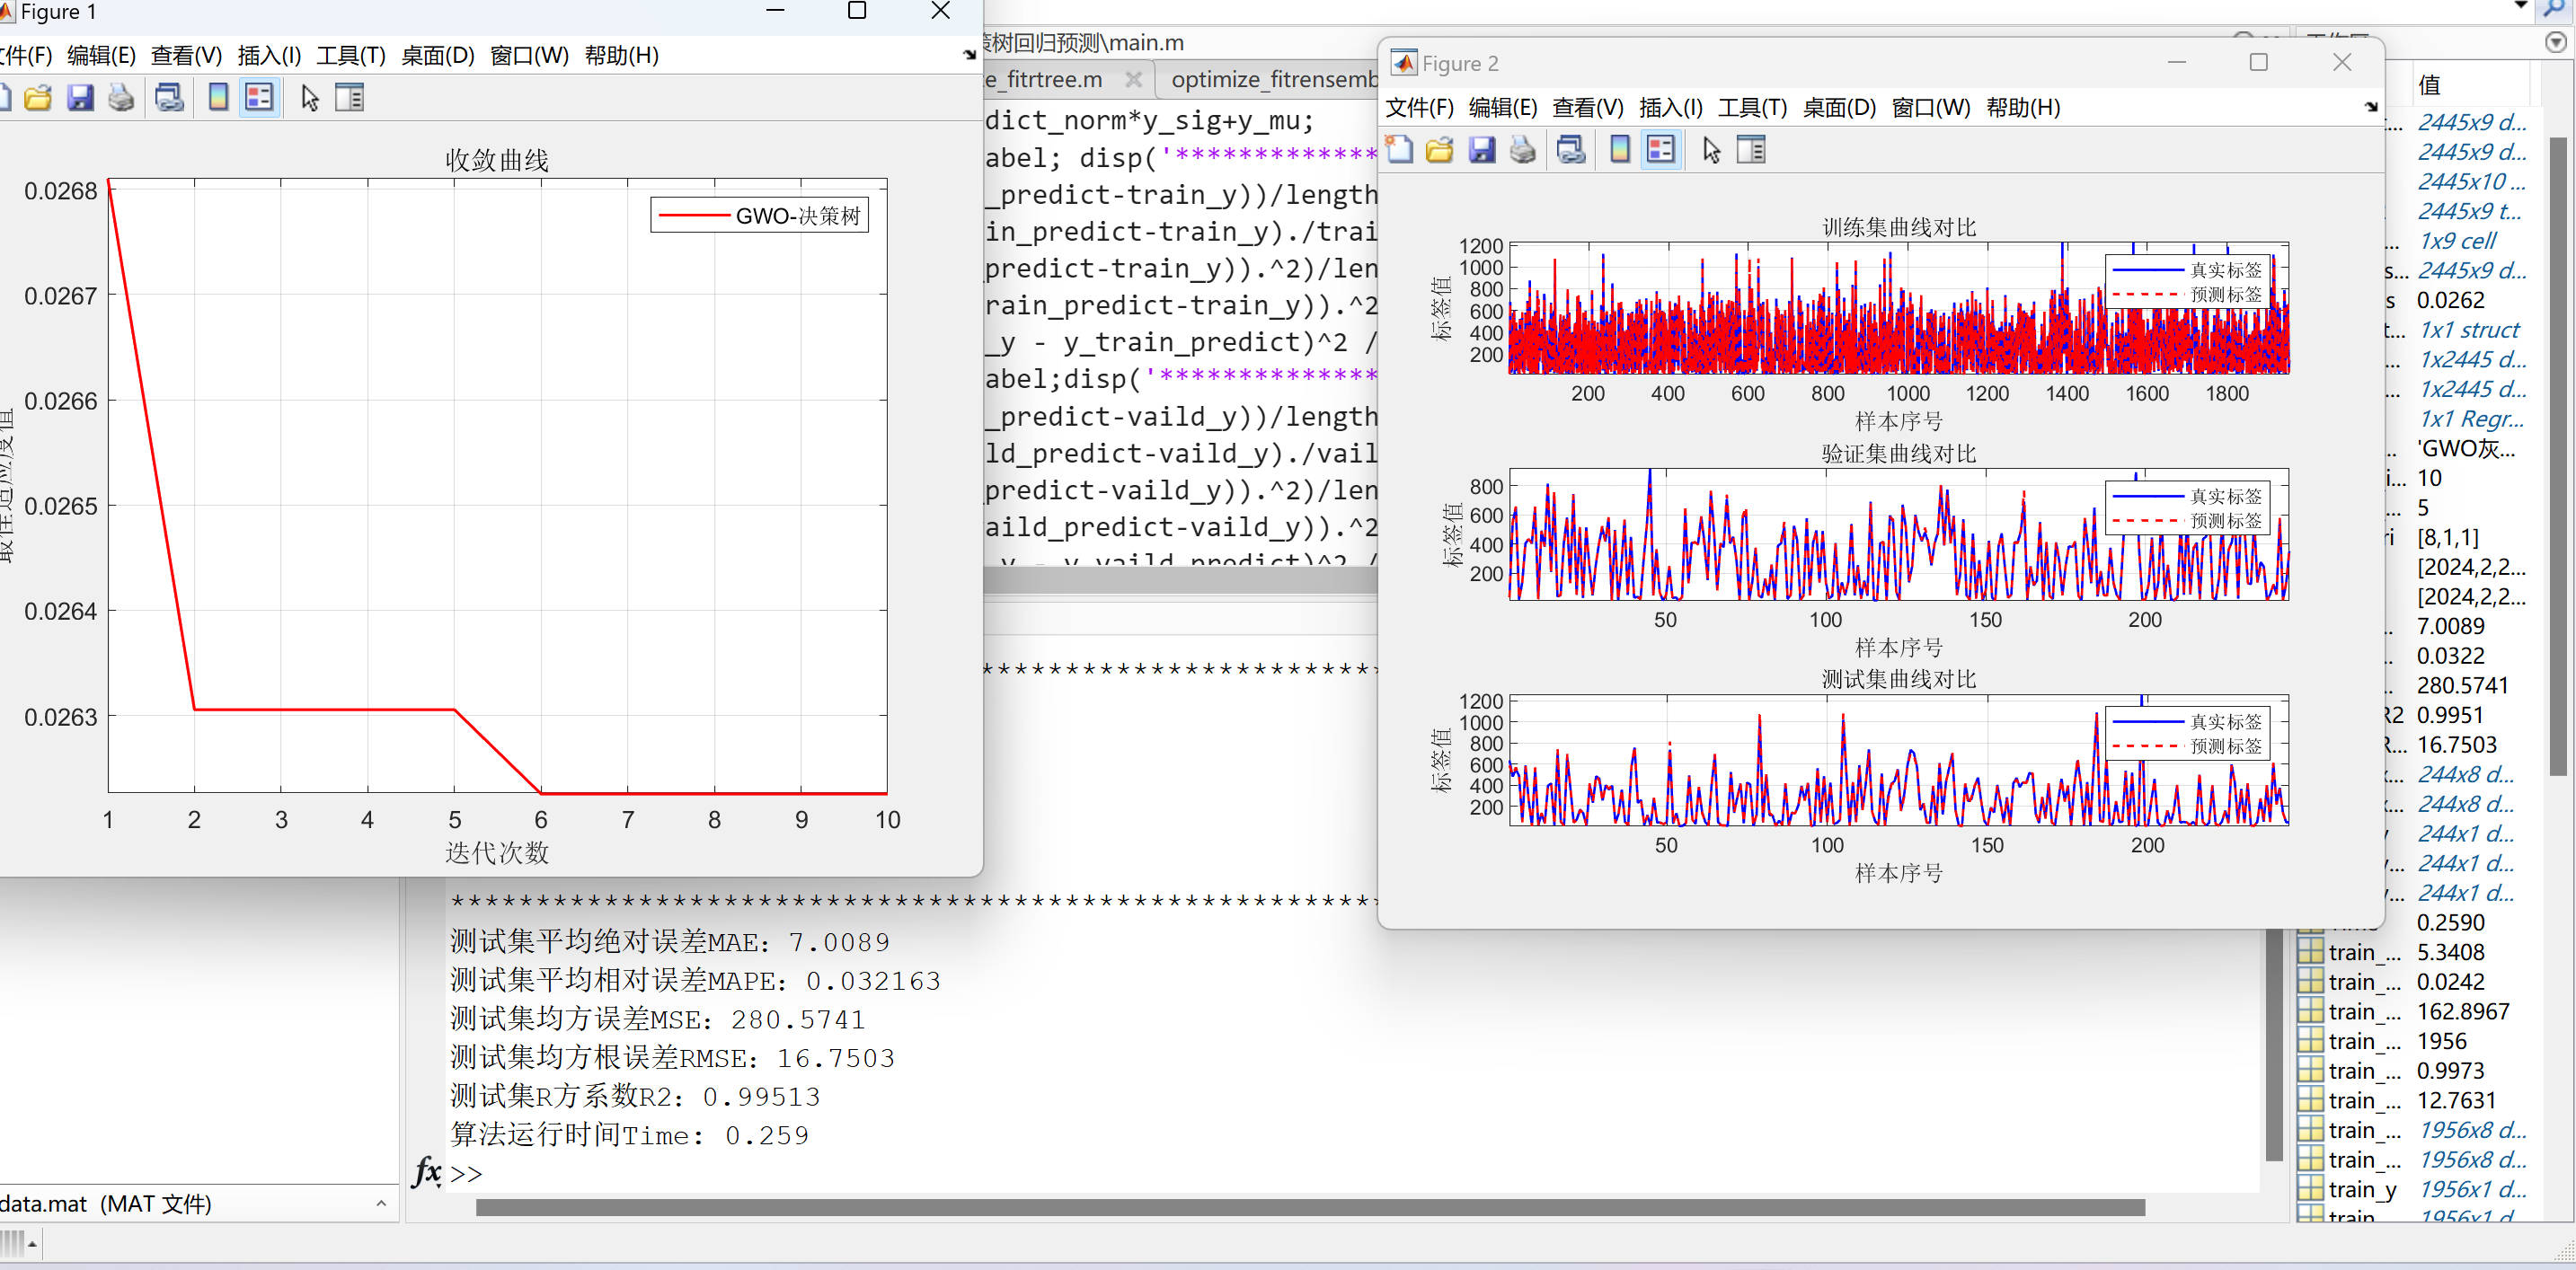Image resolution: width=2576 pixels, height=1270 pixels.
Task: Print Figure 2 via the printer icon
Action: 1522,150
